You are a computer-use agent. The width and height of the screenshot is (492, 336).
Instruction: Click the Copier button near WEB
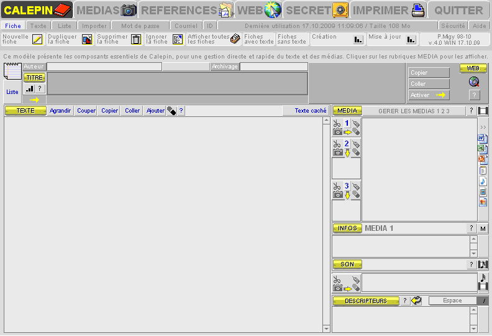pyautogui.click(x=429, y=73)
